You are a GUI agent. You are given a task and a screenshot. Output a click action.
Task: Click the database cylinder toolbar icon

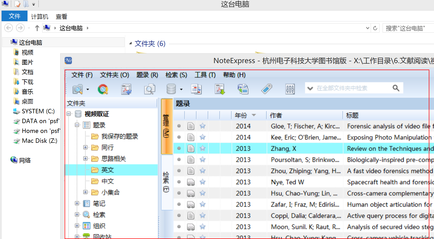[171, 89]
